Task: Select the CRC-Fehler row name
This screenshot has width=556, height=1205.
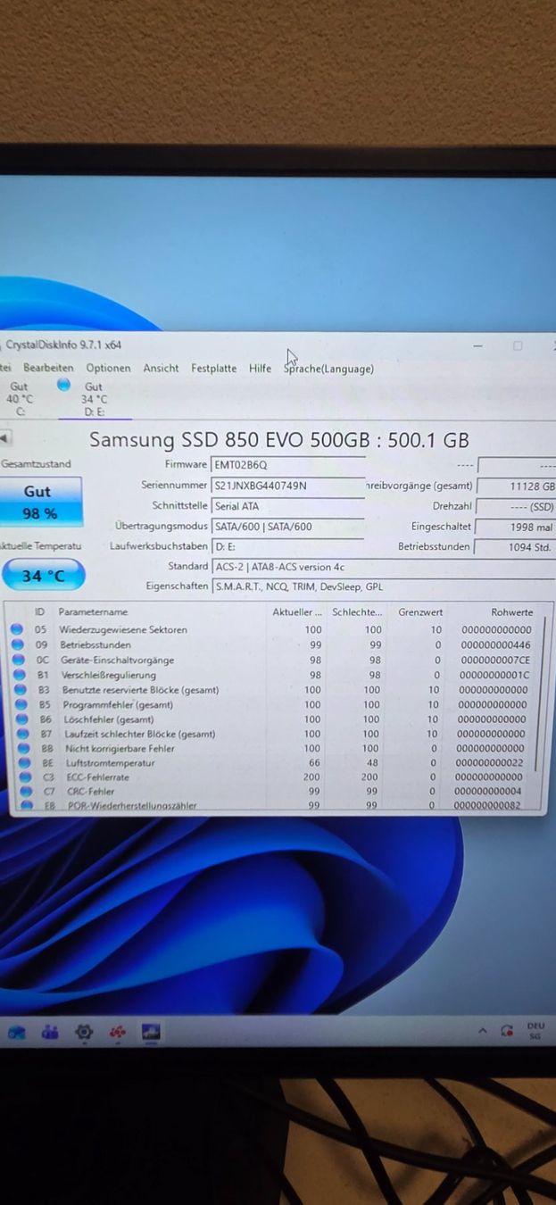Action: click(x=91, y=792)
